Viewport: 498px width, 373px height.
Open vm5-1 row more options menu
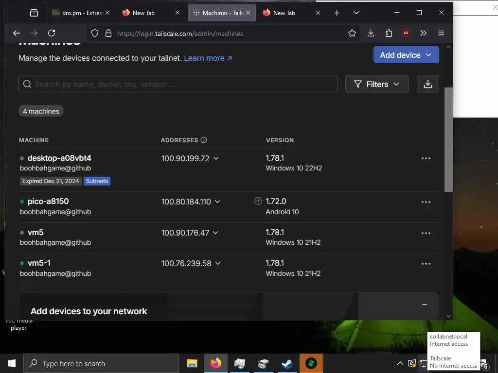(x=426, y=264)
